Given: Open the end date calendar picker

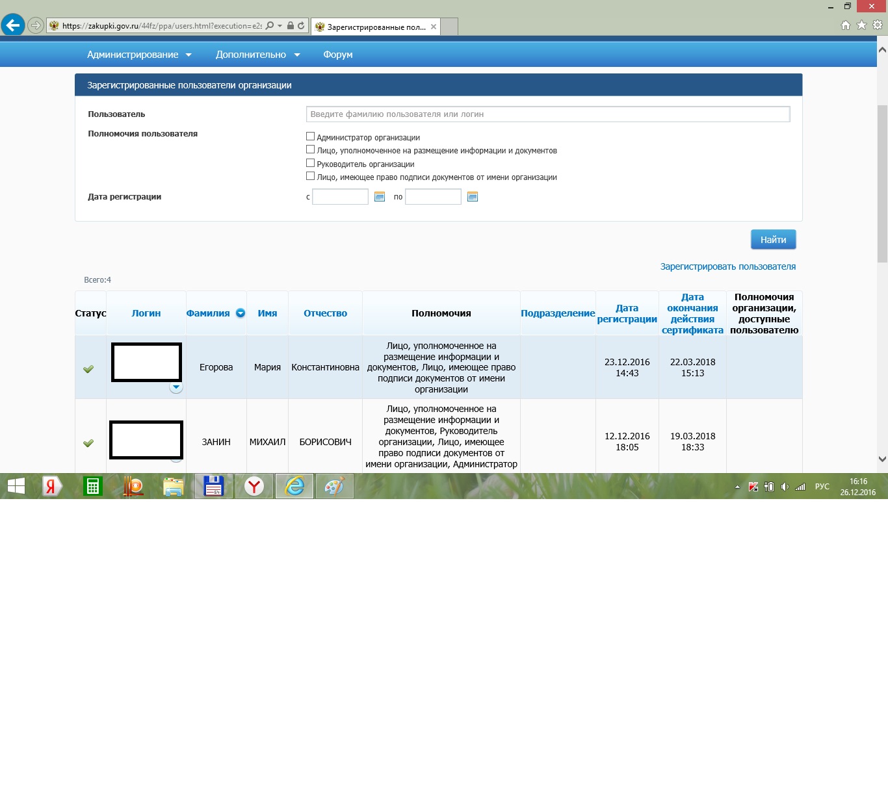Looking at the screenshot, I should [x=473, y=197].
